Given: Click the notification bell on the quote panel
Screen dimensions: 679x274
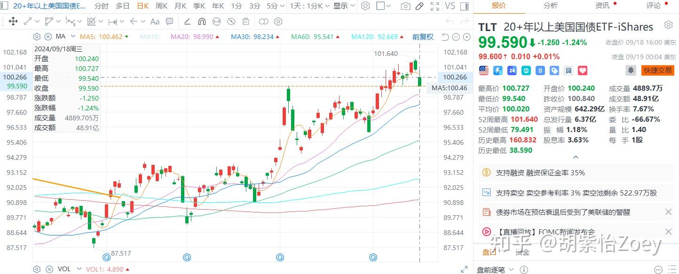Looking at the screenshot, I should click(x=630, y=70).
